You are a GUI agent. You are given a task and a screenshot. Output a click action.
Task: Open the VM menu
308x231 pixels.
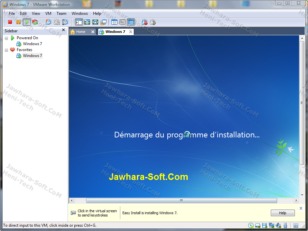48,14
